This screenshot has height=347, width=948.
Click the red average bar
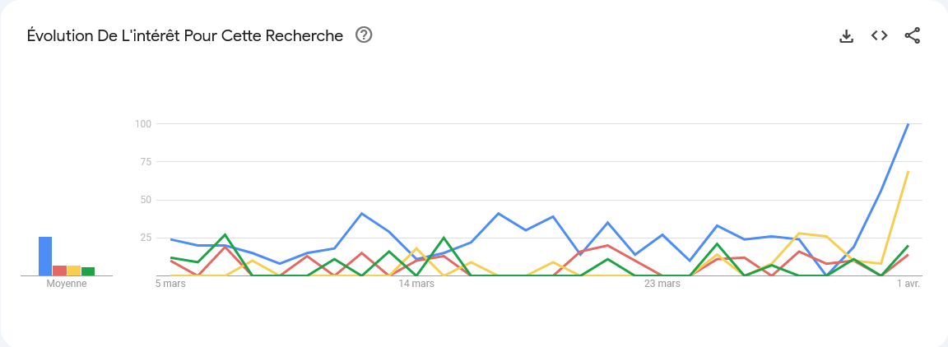tap(60, 271)
